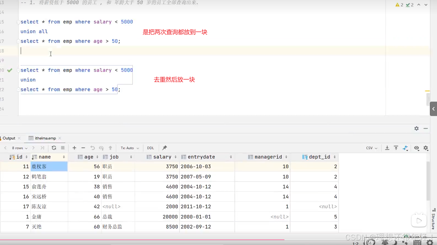Select the age cell 66

[x=84, y=217]
